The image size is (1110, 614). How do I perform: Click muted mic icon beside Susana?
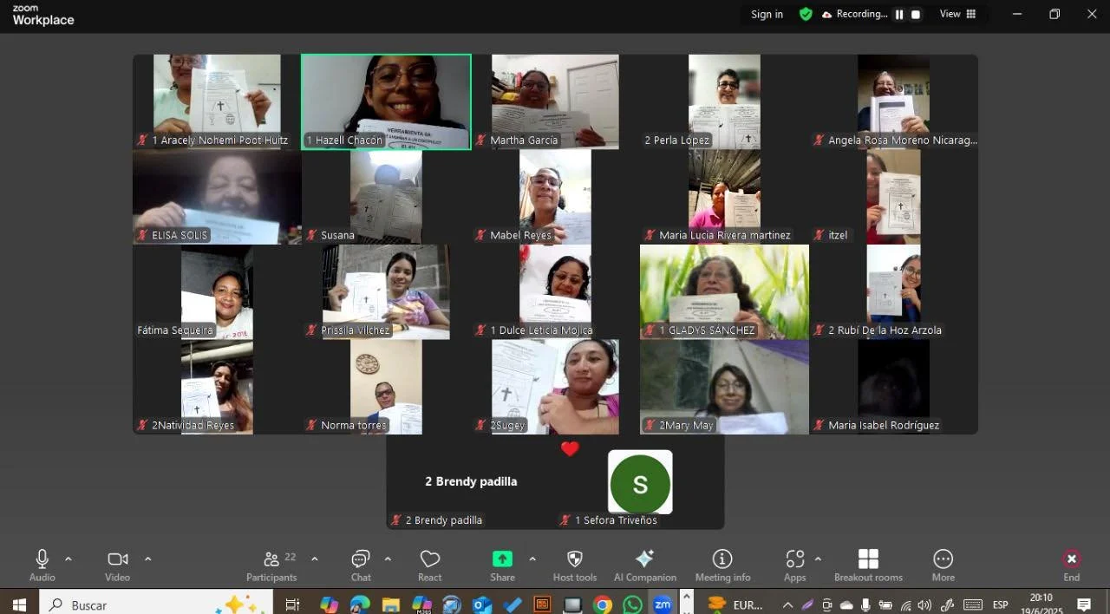click(x=312, y=235)
